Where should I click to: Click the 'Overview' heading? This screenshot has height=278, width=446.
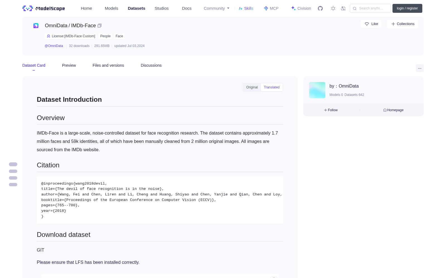tap(51, 118)
